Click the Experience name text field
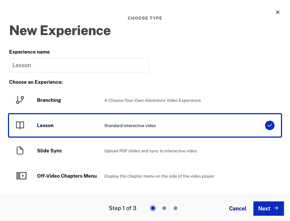290x221 pixels. (x=79, y=65)
